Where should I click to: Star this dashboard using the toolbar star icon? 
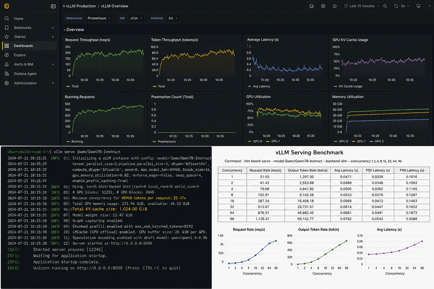(x=335, y=6)
